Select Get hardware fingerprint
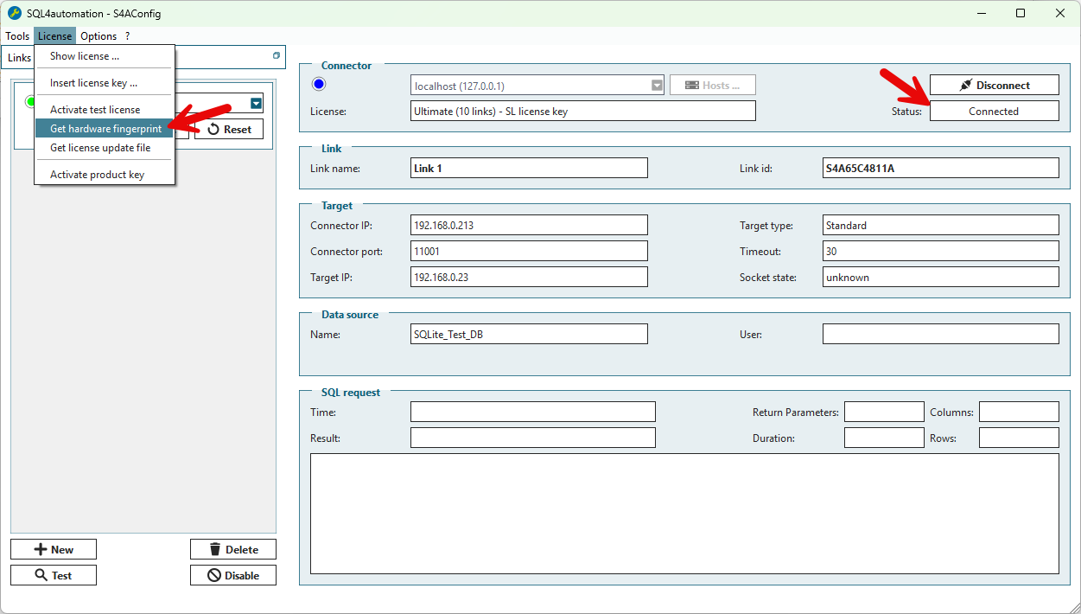 tap(105, 129)
